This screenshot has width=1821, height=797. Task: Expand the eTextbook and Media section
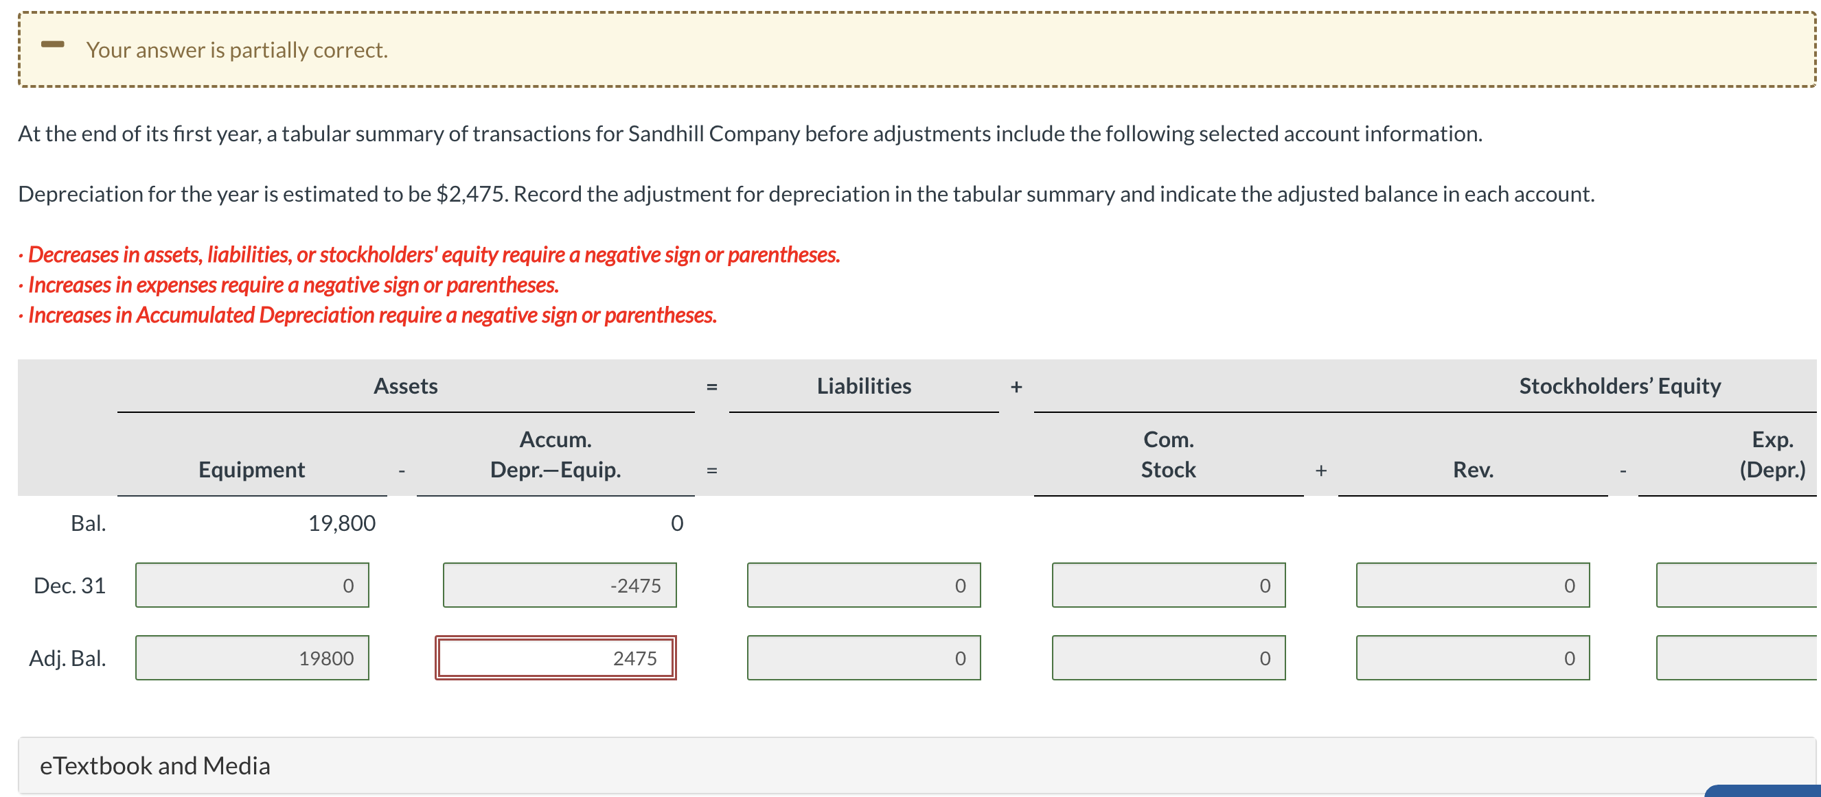coord(154,765)
